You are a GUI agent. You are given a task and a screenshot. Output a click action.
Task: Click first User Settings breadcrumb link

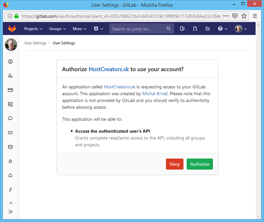(35, 43)
